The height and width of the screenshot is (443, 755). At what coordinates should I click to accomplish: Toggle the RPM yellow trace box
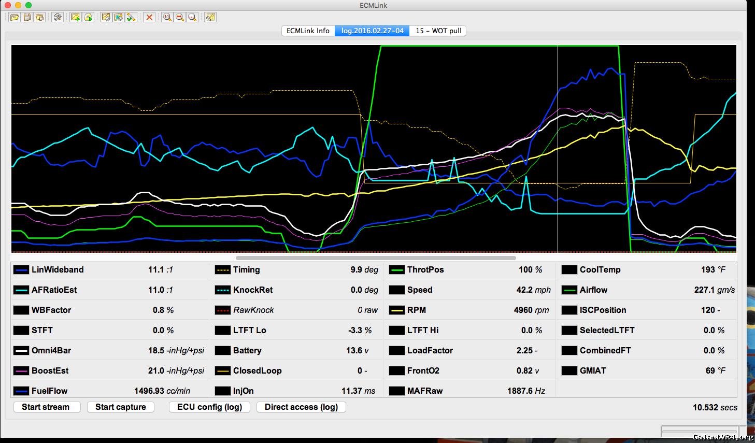(x=397, y=310)
